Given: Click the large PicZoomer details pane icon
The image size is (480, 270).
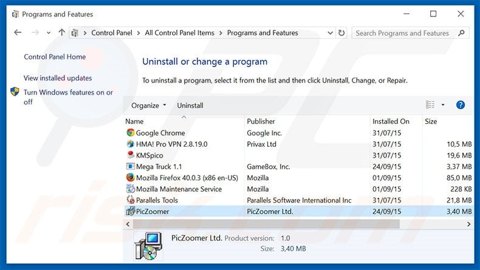Looking at the screenshot, I should tap(148, 246).
